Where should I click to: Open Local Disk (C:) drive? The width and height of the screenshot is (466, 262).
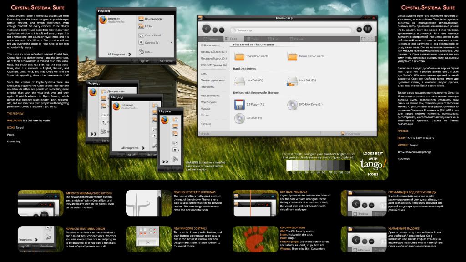239,81
